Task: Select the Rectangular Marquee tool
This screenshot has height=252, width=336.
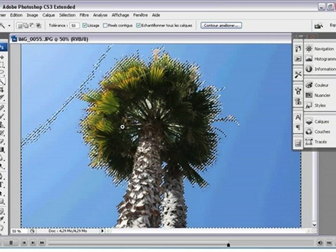Action: (x=2, y=65)
